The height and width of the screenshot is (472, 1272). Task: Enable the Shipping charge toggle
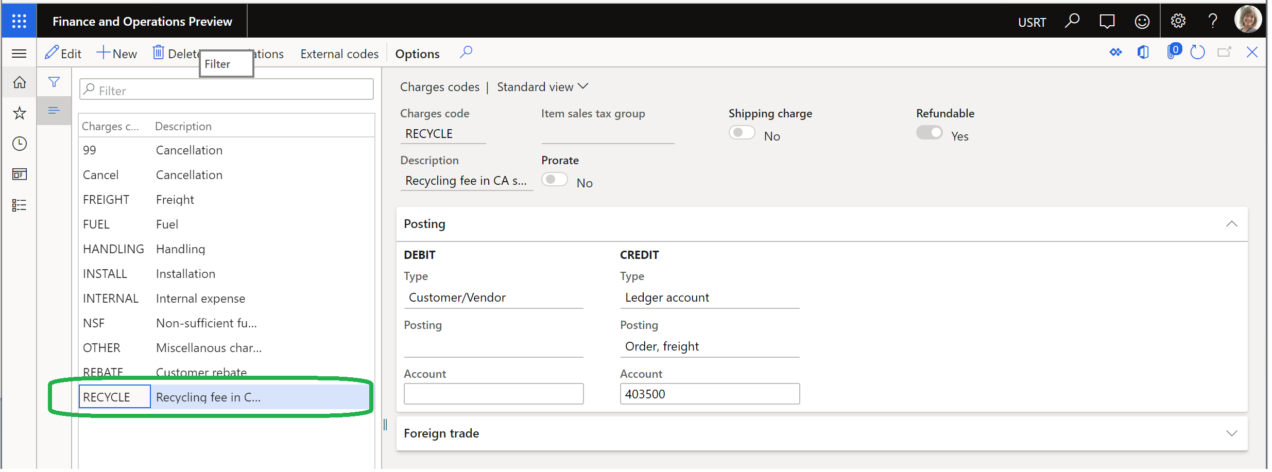742,132
